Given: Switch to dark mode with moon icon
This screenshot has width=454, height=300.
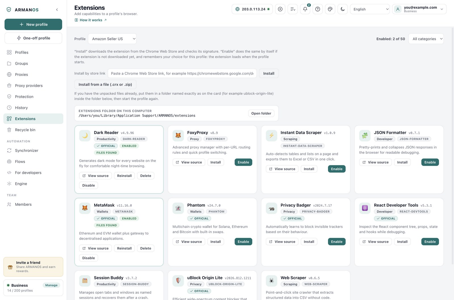Looking at the screenshot, I should (342, 9).
